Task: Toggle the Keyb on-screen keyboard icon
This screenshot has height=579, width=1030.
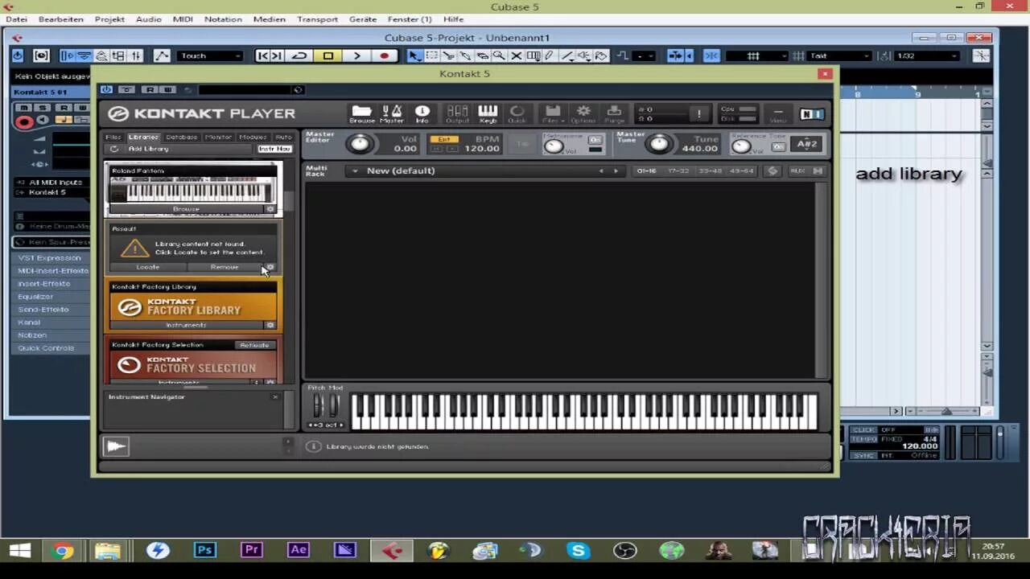Action: coord(488,114)
